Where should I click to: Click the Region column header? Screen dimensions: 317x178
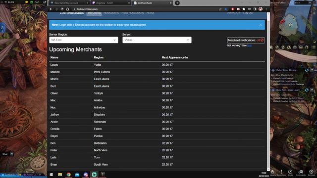pos(99,57)
